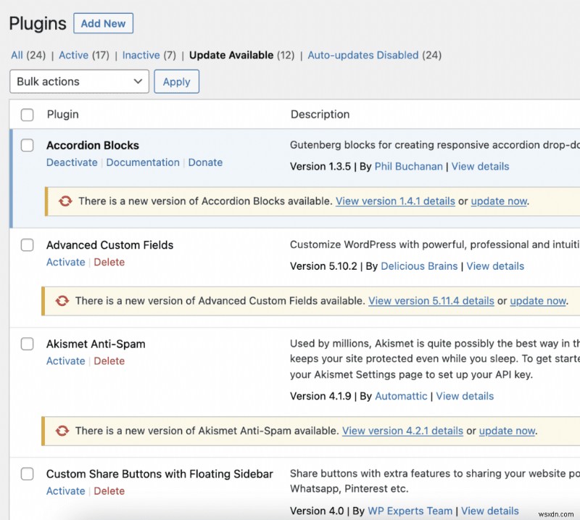Screen dimensions: 580x520
Task: Open the Bulk actions dropdown
Action: tap(78, 81)
